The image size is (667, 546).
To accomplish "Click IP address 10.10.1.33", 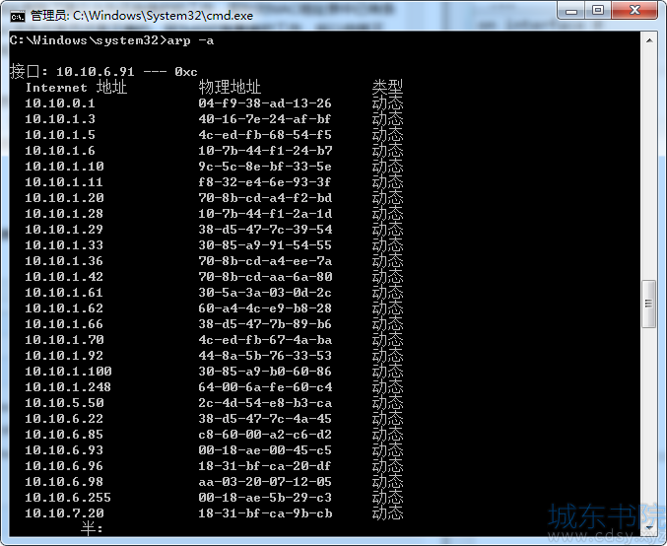I will point(64,245).
